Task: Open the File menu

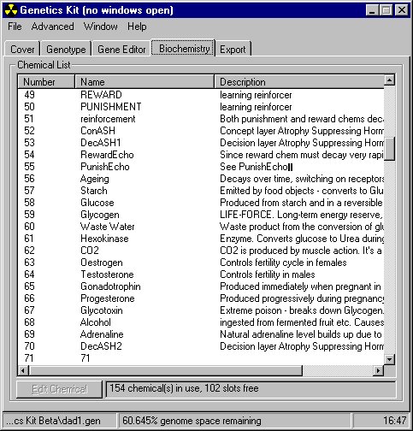Action: pyautogui.click(x=15, y=27)
